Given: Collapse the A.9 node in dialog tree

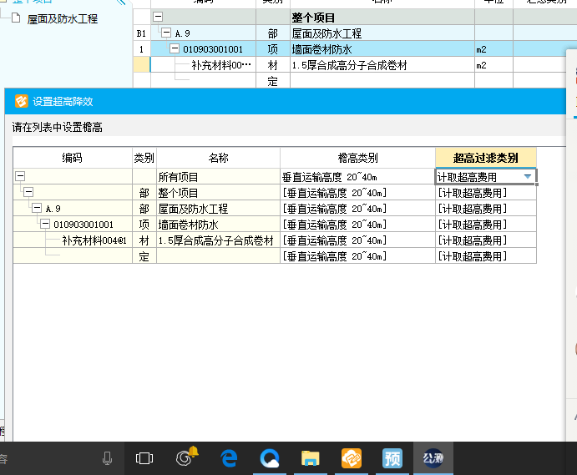Looking at the screenshot, I should [37, 208].
